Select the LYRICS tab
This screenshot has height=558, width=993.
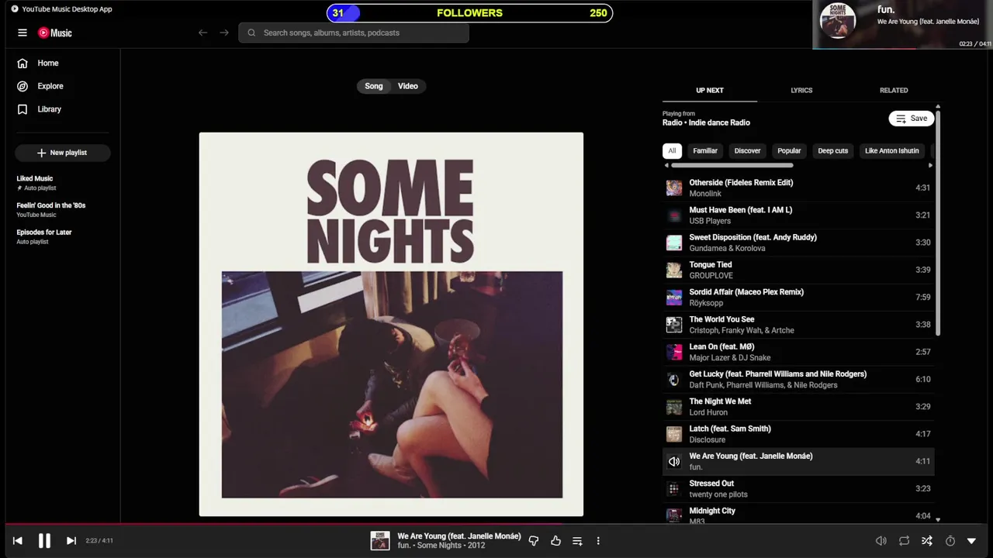pos(801,90)
